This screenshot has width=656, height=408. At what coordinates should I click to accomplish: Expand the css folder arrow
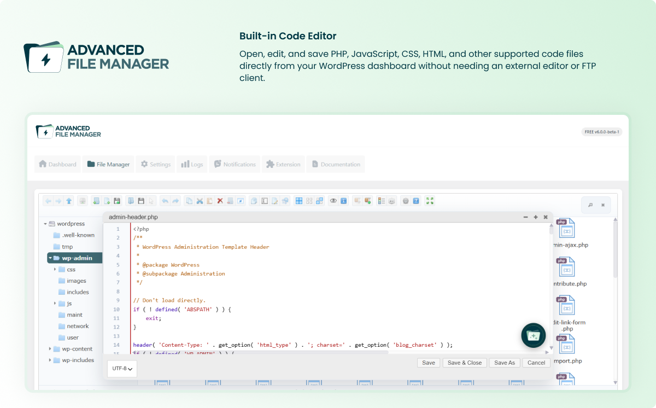click(55, 269)
